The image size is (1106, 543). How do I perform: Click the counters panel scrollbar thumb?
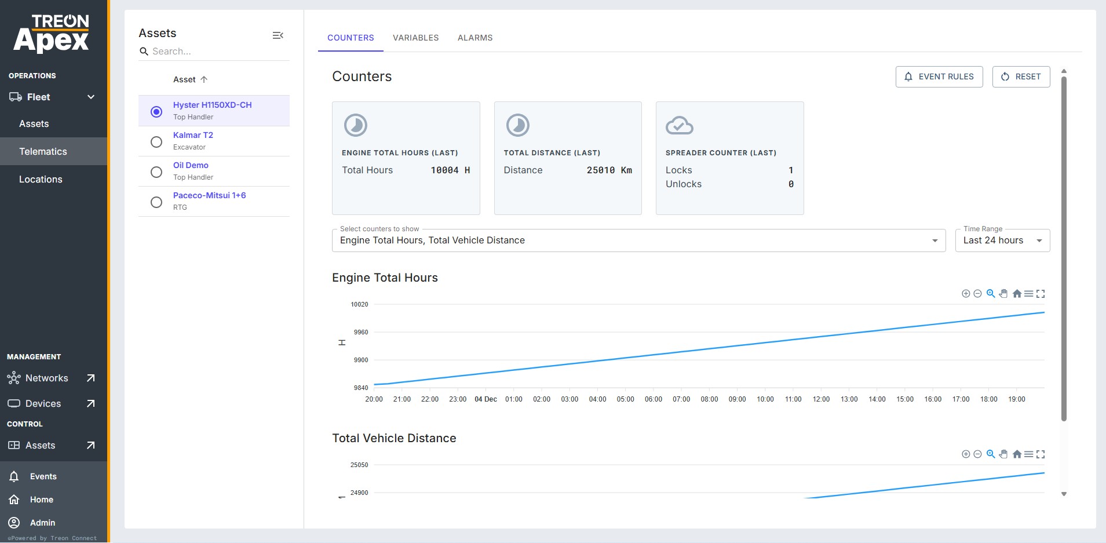[x=1064, y=248]
